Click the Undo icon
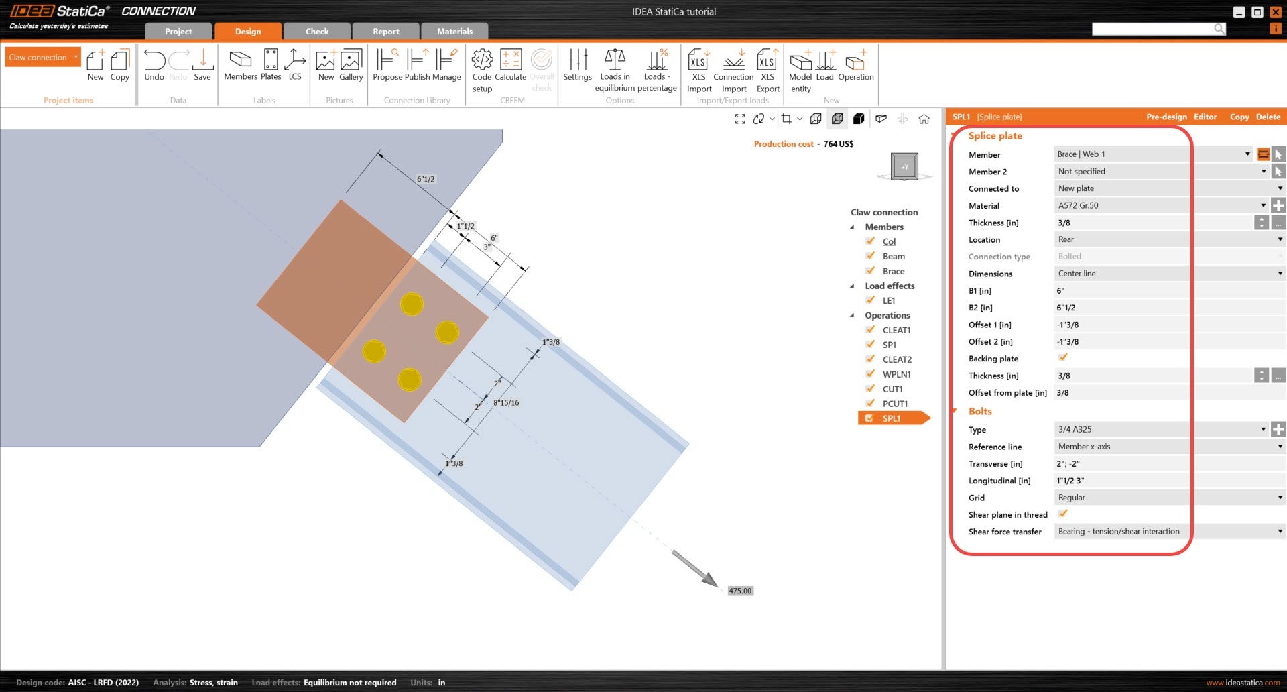The height and width of the screenshot is (692, 1287). pos(154,65)
